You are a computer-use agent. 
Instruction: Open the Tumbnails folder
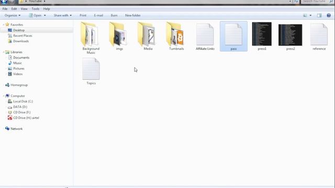pos(176,36)
